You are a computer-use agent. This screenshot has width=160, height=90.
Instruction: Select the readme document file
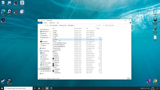[x=56, y=53]
